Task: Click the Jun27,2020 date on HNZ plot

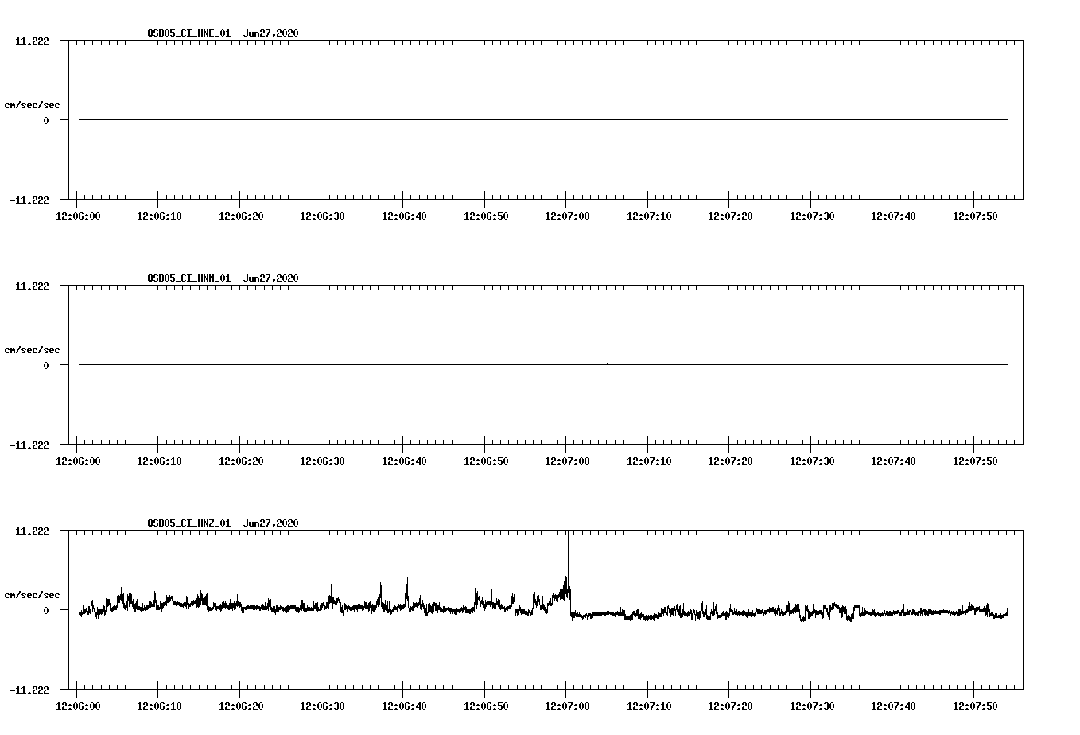Action: 271,523
